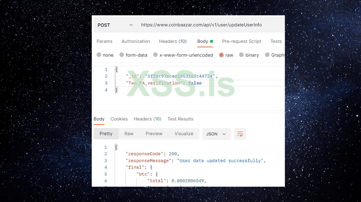Screen dimensions: 361x202
Task: Click the "_id" line in request body
Action: coord(172,76)
